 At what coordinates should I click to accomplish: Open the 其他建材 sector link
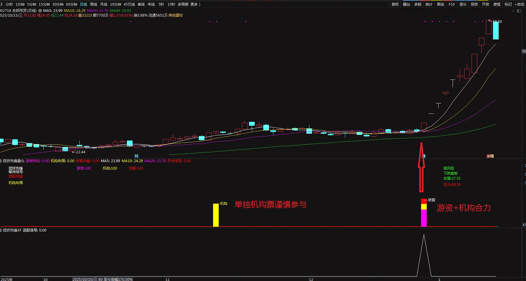(x=175, y=15)
